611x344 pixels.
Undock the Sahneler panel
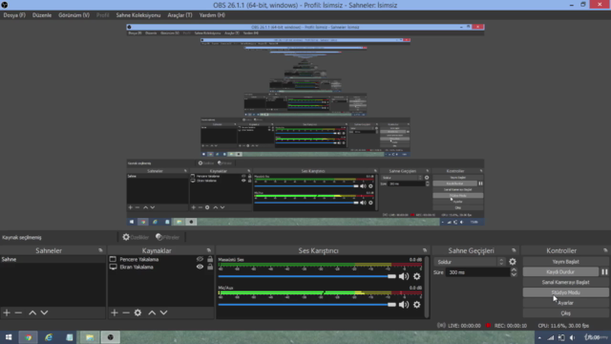click(x=100, y=250)
